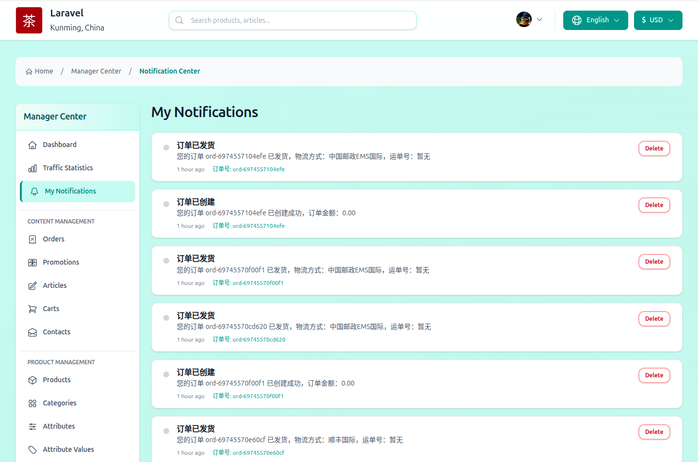This screenshot has width=698, height=462.
Task: Toggle the unread dot on first notification
Action: pos(166,148)
